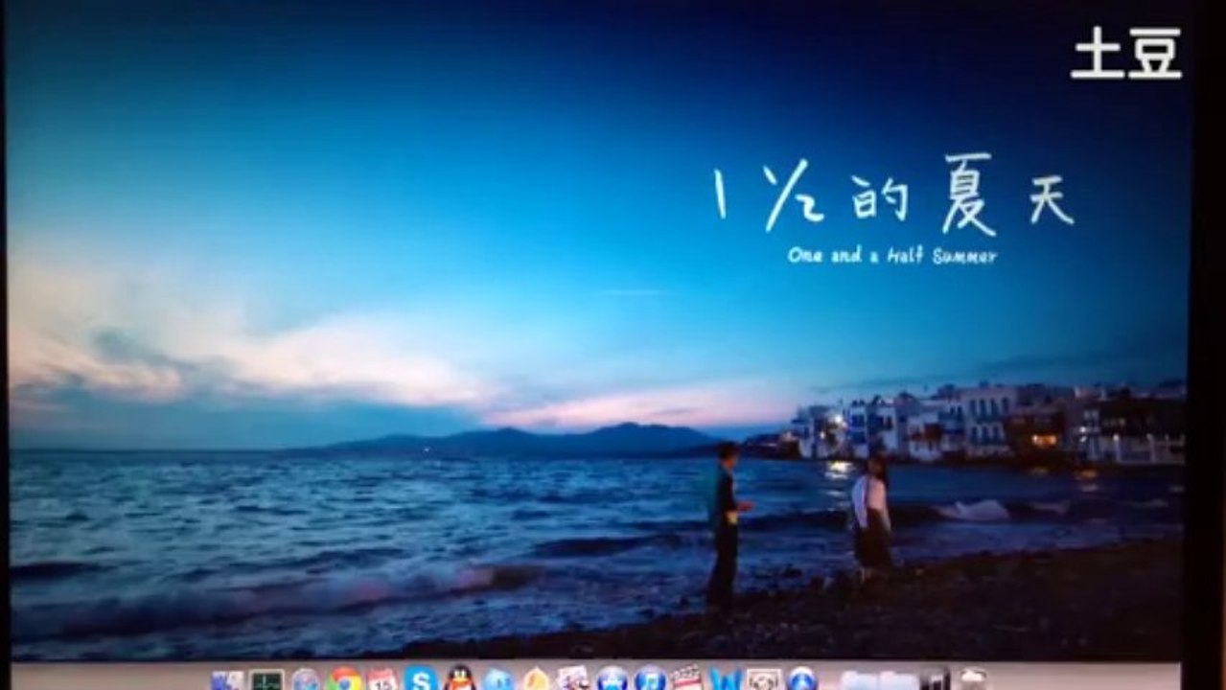Screen dimensions: 1226x690
Task: Launch Activity Monitor from the Dock
Action: coord(266,680)
